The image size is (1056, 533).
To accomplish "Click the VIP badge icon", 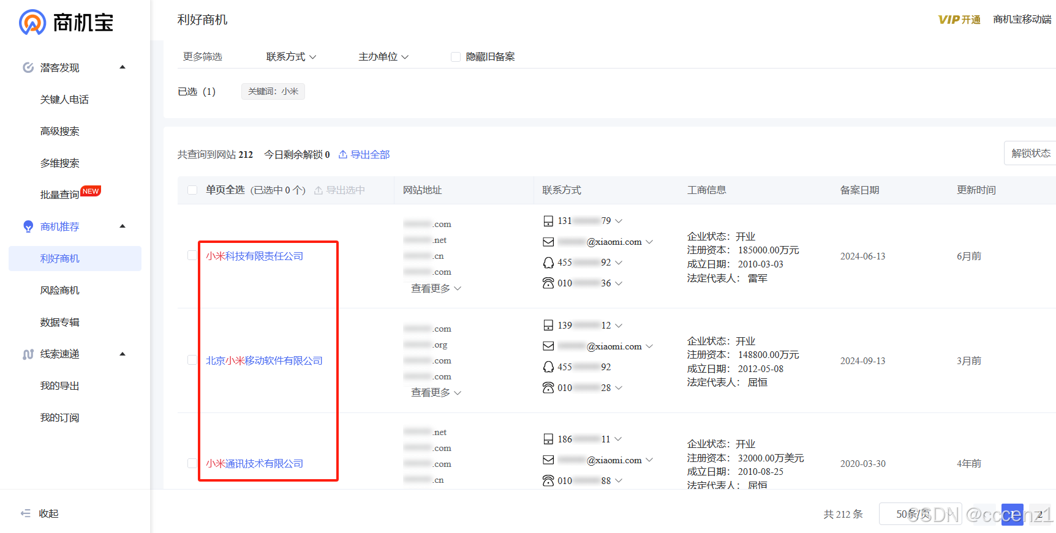I will pos(949,20).
